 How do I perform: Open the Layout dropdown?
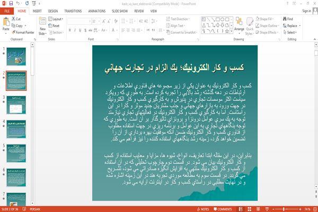56,19
